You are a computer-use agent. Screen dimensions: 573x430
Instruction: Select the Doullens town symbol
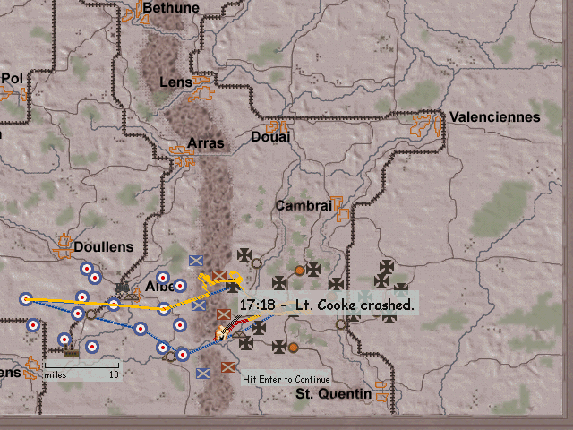64,243
